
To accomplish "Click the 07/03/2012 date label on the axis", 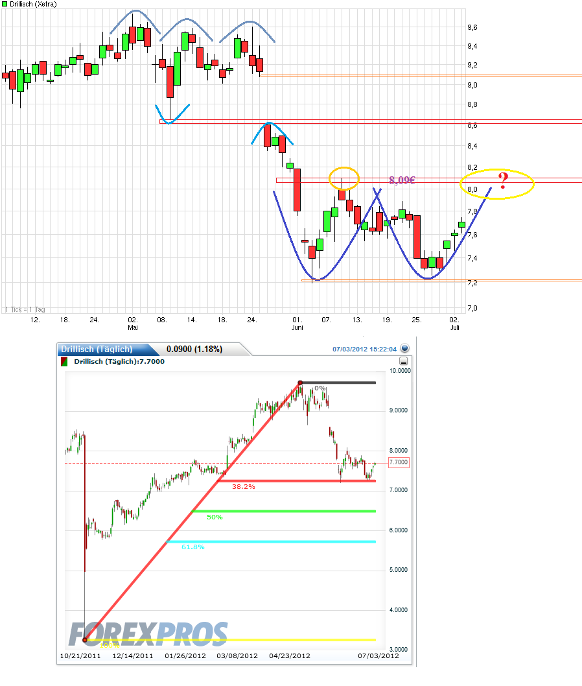I will click(378, 656).
